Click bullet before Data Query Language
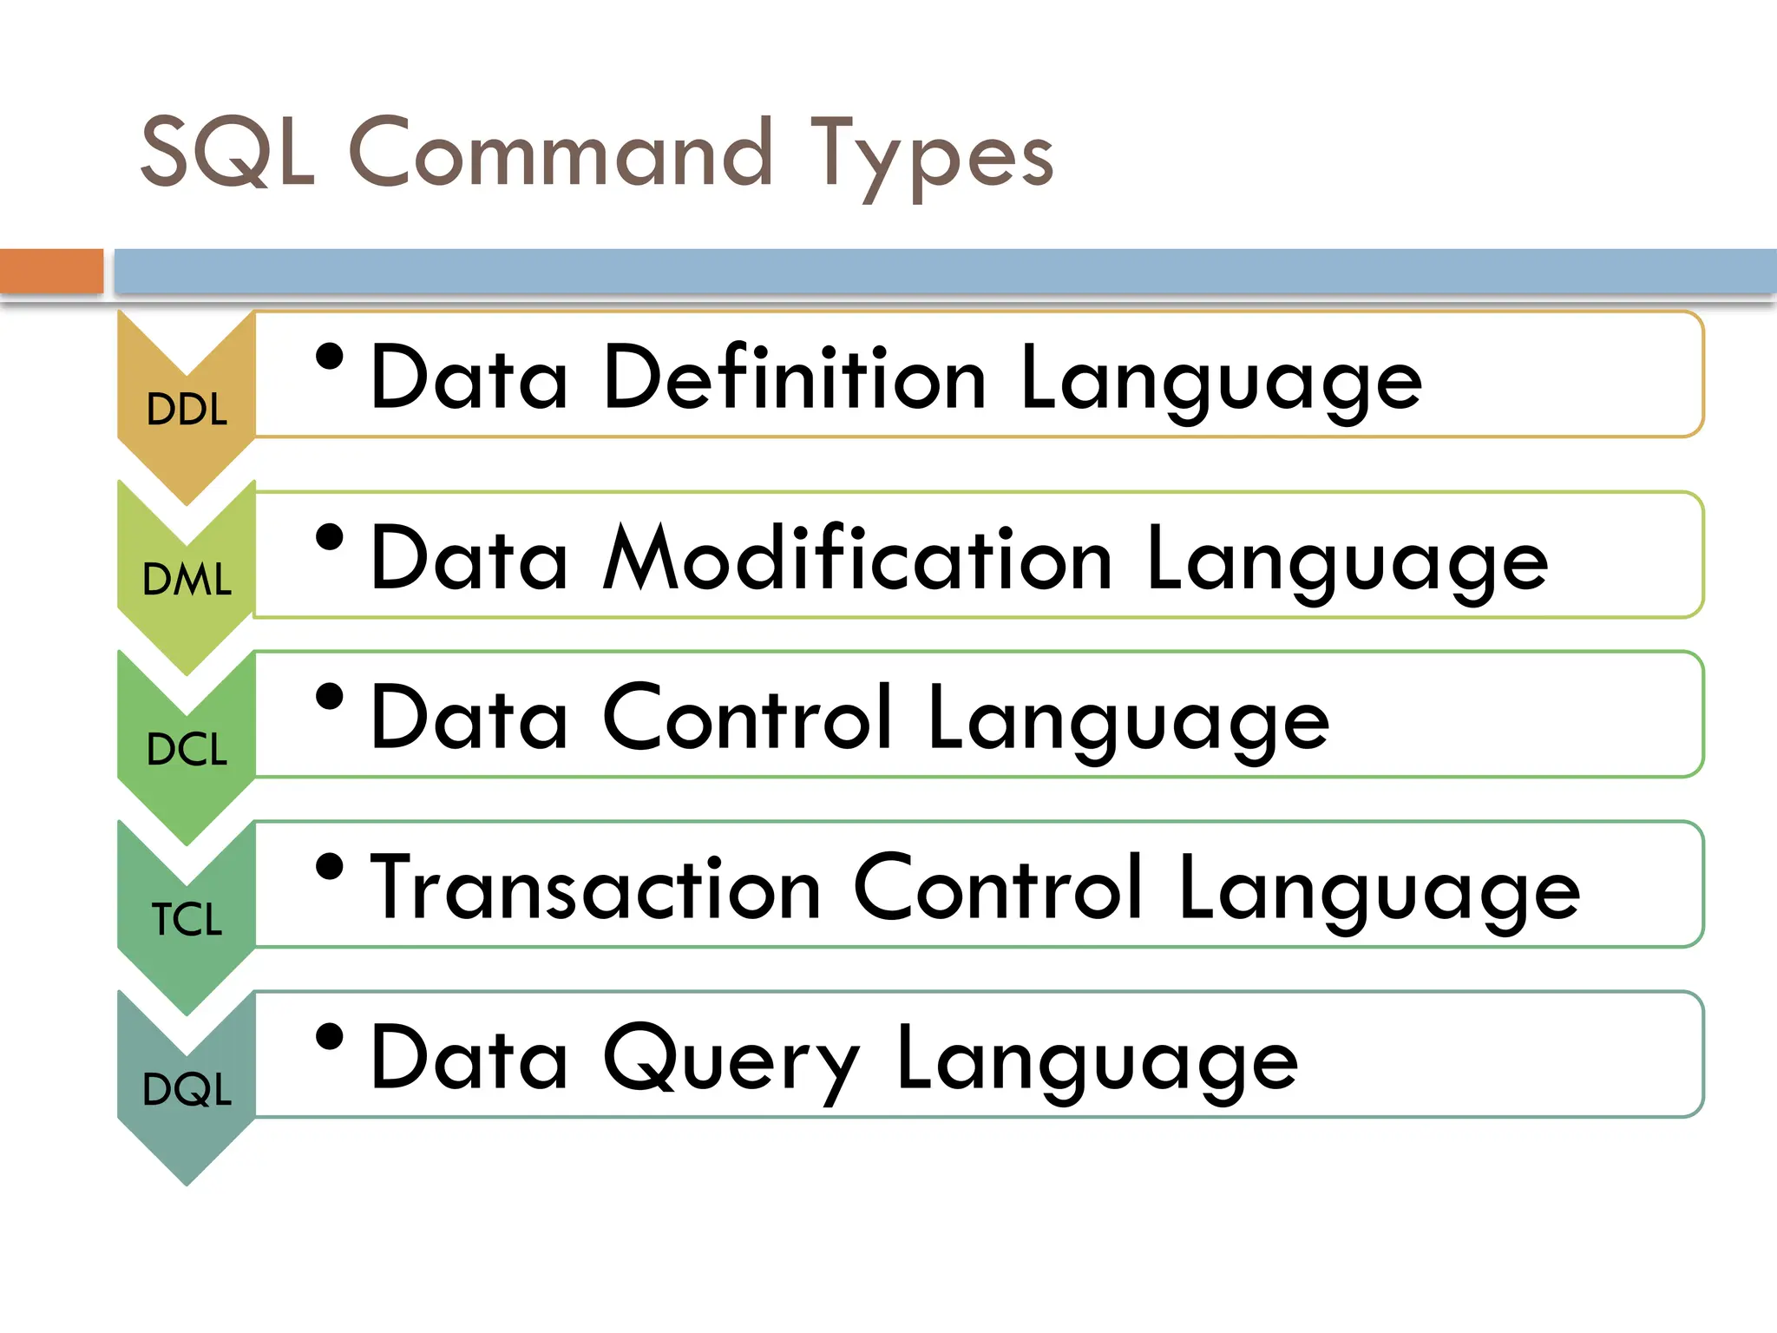Image resolution: width=1777 pixels, height=1333 pixels. [x=330, y=1036]
